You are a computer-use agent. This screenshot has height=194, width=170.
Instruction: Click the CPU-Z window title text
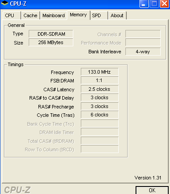point(18,4)
